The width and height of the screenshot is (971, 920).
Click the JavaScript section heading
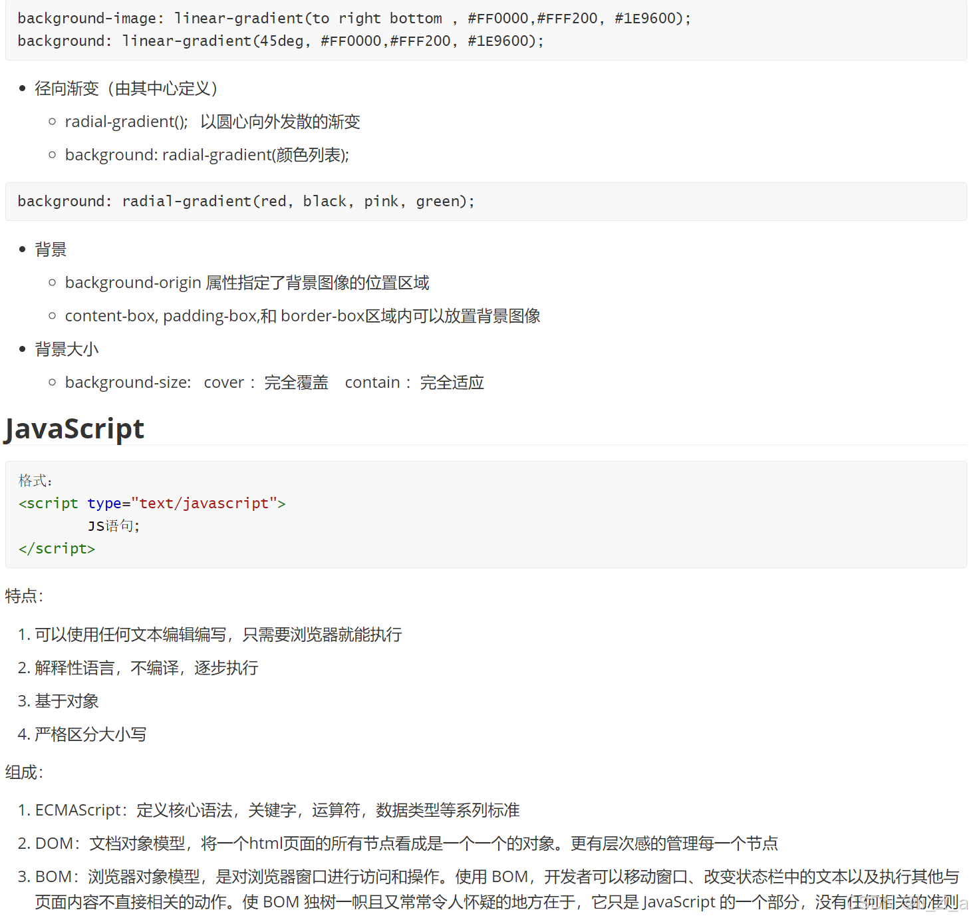point(73,428)
